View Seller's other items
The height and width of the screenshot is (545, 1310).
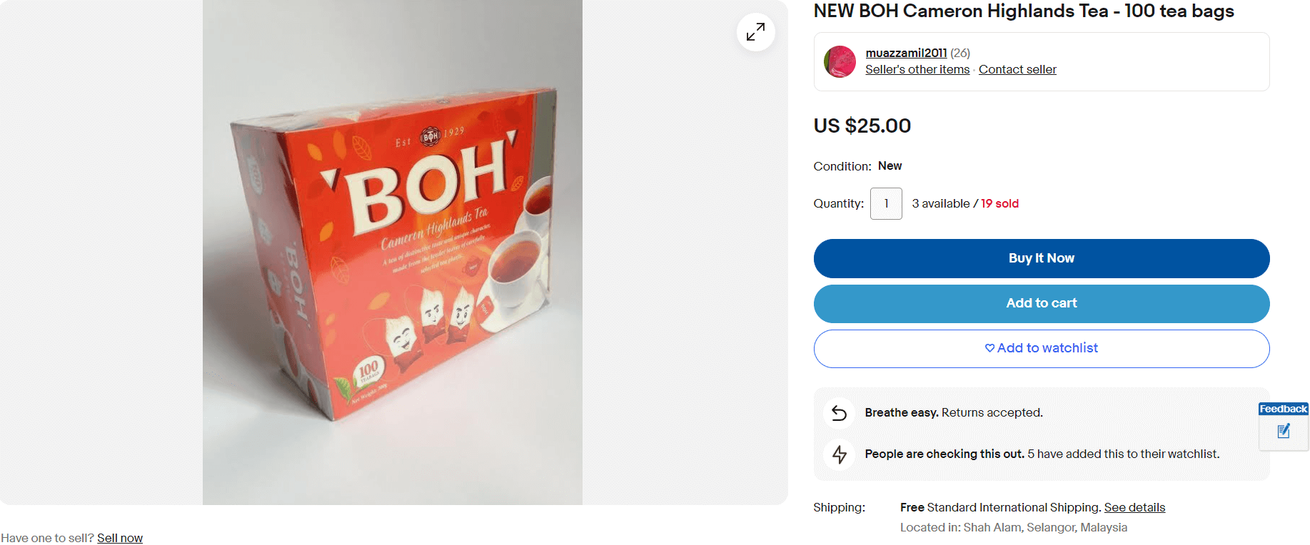pyautogui.click(x=917, y=69)
